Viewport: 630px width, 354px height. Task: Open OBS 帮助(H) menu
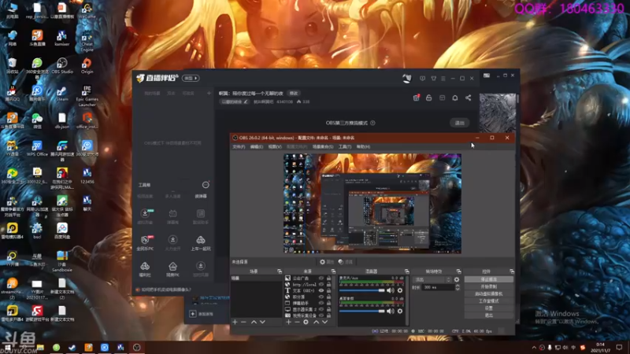(x=363, y=147)
